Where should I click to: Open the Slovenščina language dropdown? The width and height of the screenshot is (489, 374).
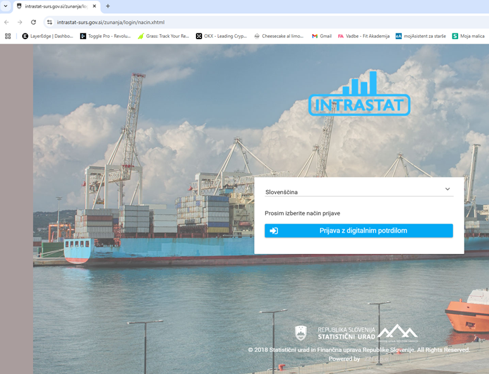[359, 191]
